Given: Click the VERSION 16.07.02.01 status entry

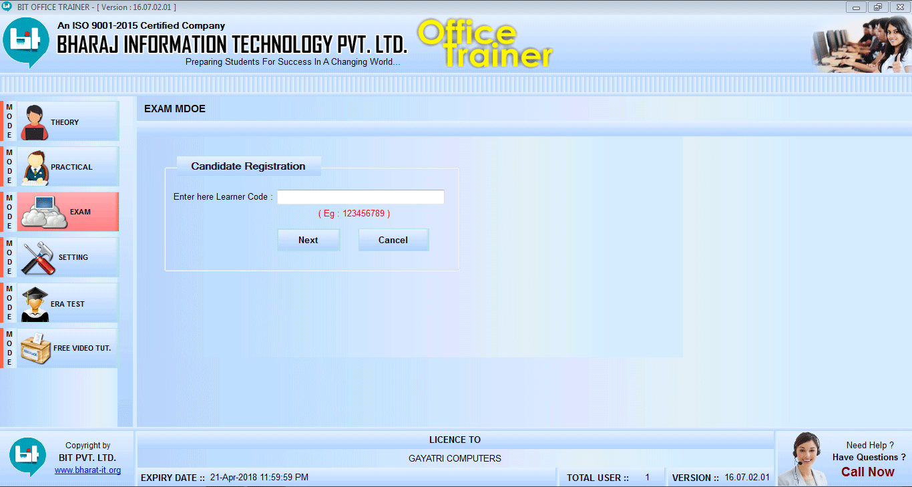Looking at the screenshot, I should coord(721,478).
